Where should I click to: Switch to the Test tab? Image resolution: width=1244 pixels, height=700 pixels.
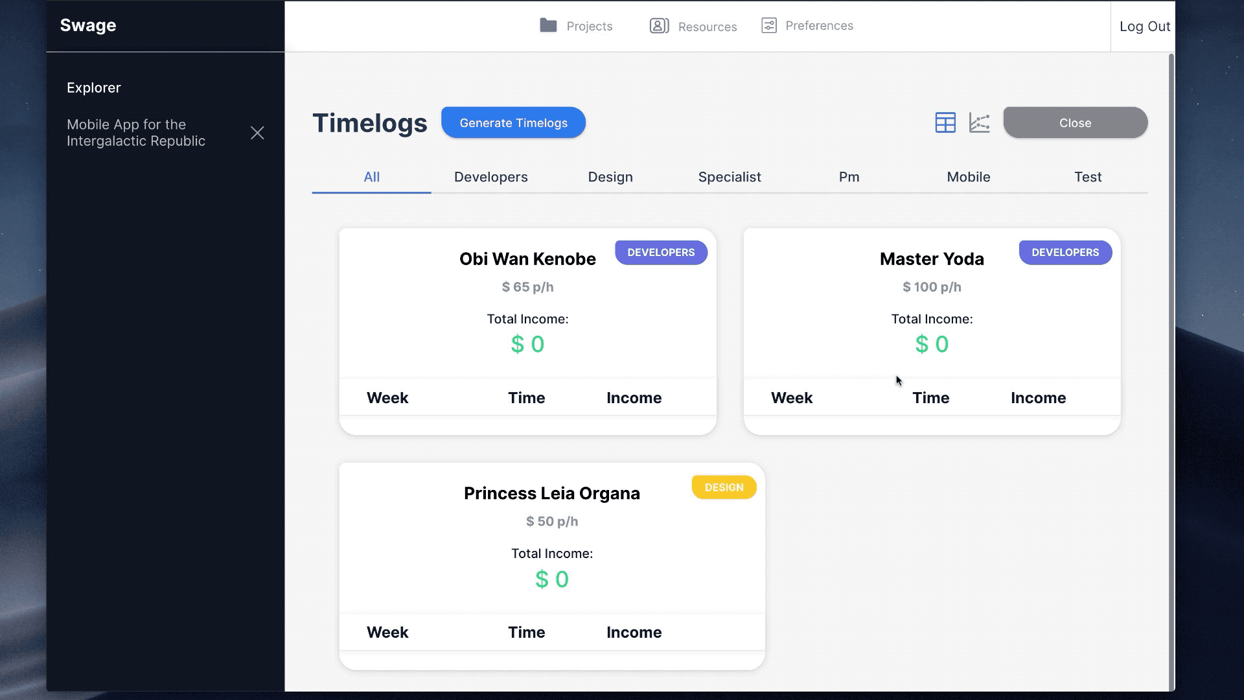1087,177
